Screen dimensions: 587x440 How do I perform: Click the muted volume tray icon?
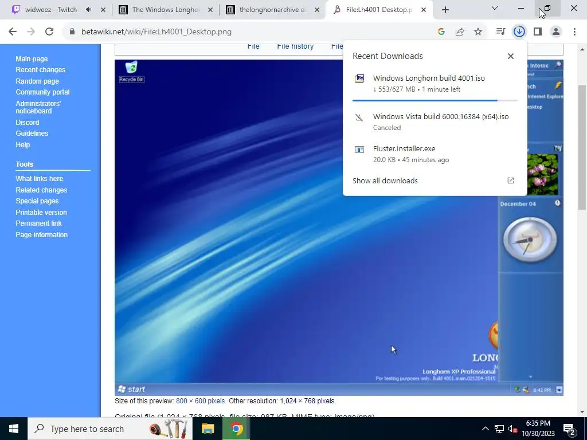512,429
